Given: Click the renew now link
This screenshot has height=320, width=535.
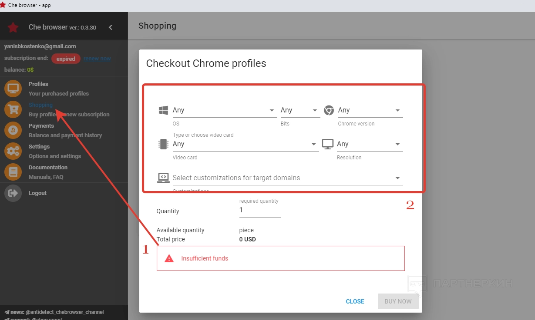Looking at the screenshot, I should click(97, 59).
